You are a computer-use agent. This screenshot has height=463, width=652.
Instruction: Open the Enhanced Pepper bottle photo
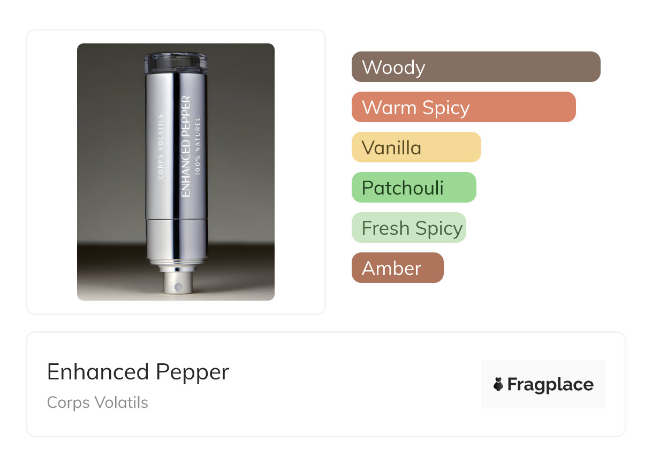[x=176, y=171]
